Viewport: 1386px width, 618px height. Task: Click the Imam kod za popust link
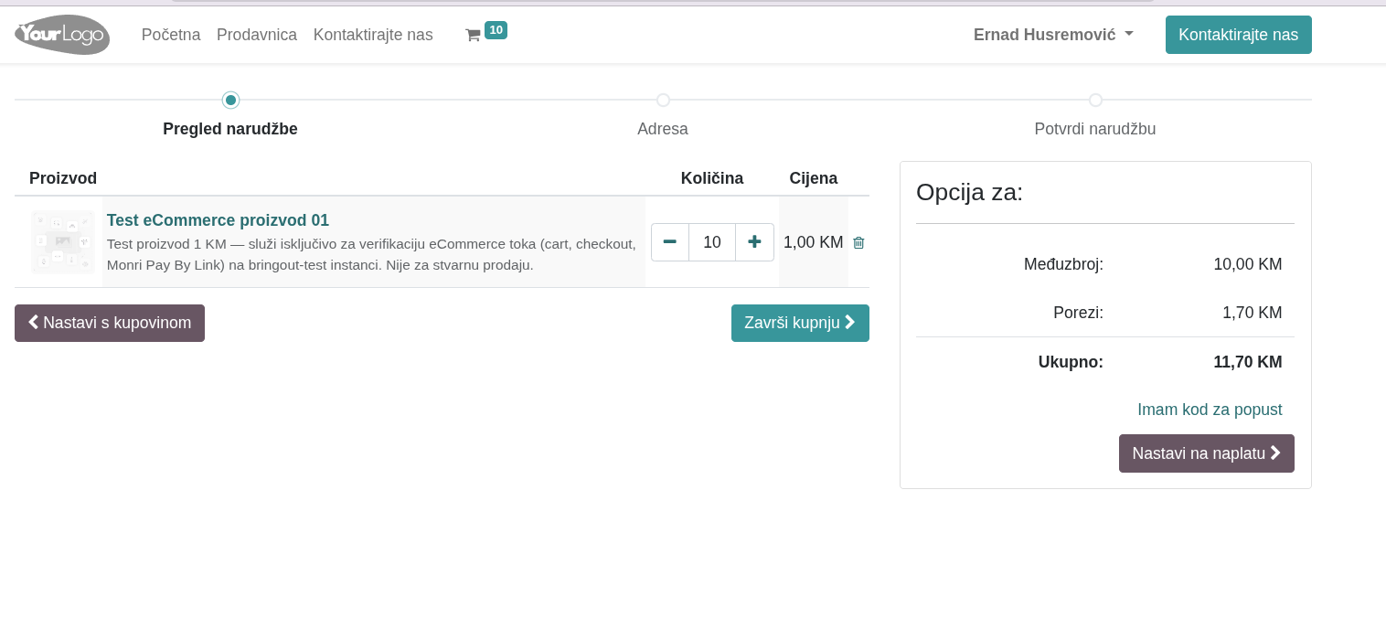[1210, 410]
